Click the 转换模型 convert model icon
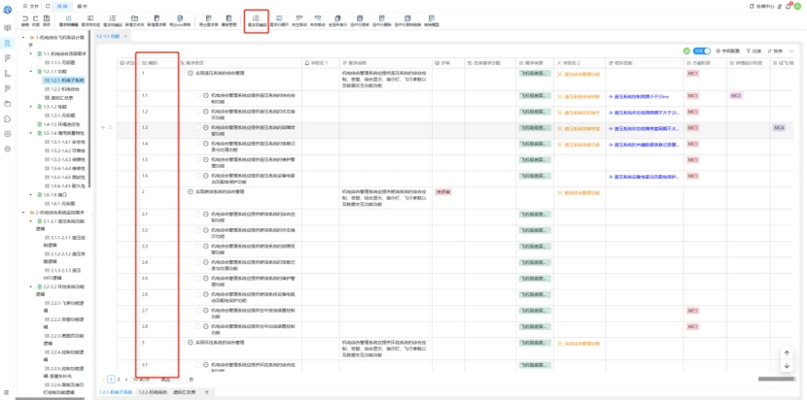The width and height of the screenshot is (807, 400). point(431,18)
